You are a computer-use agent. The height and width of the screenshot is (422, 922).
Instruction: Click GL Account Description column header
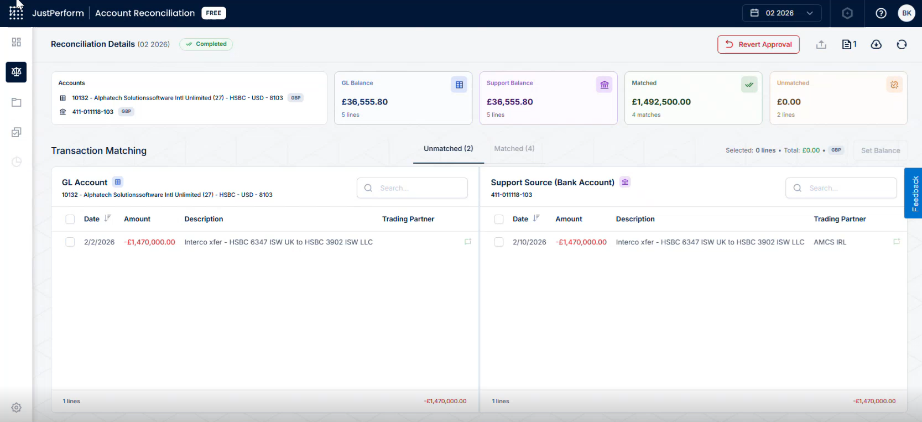coord(204,219)
